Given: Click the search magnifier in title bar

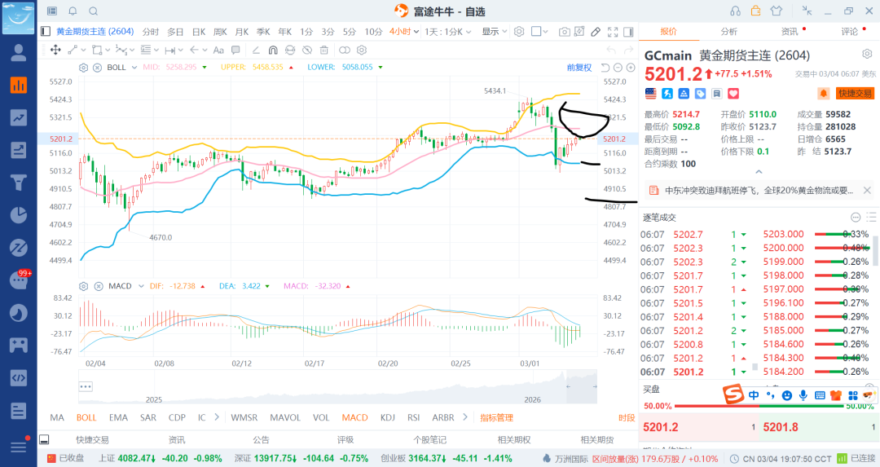Looking at the screenshot, I should [94, 11].
